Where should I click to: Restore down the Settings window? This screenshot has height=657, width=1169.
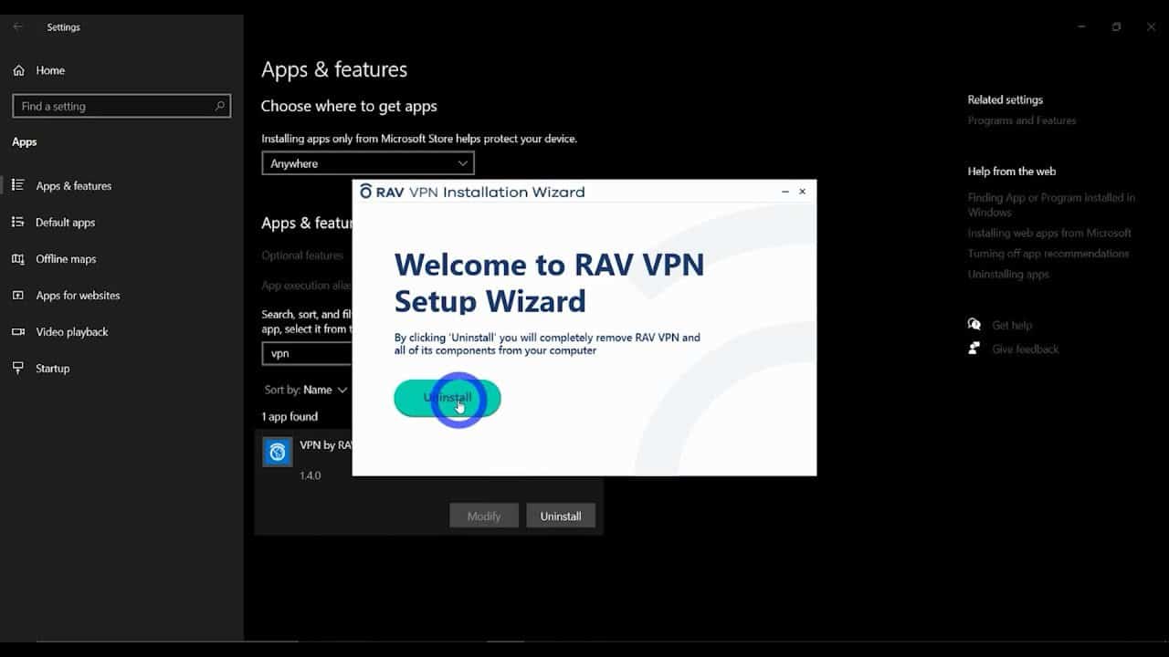1116,27
